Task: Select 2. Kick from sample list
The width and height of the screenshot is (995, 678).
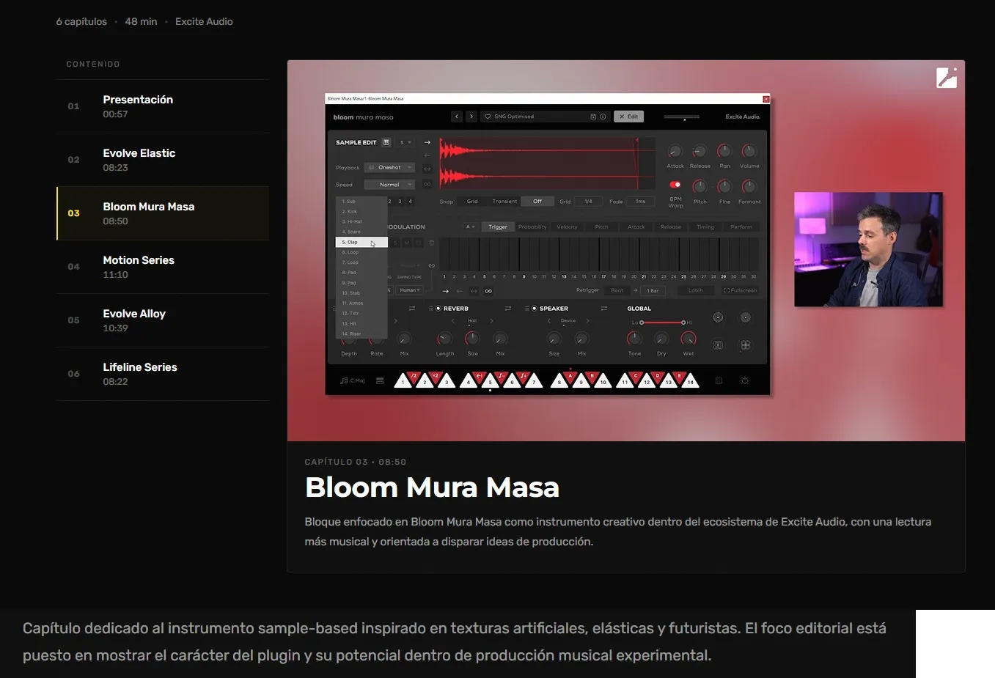Action: (361, 211)
